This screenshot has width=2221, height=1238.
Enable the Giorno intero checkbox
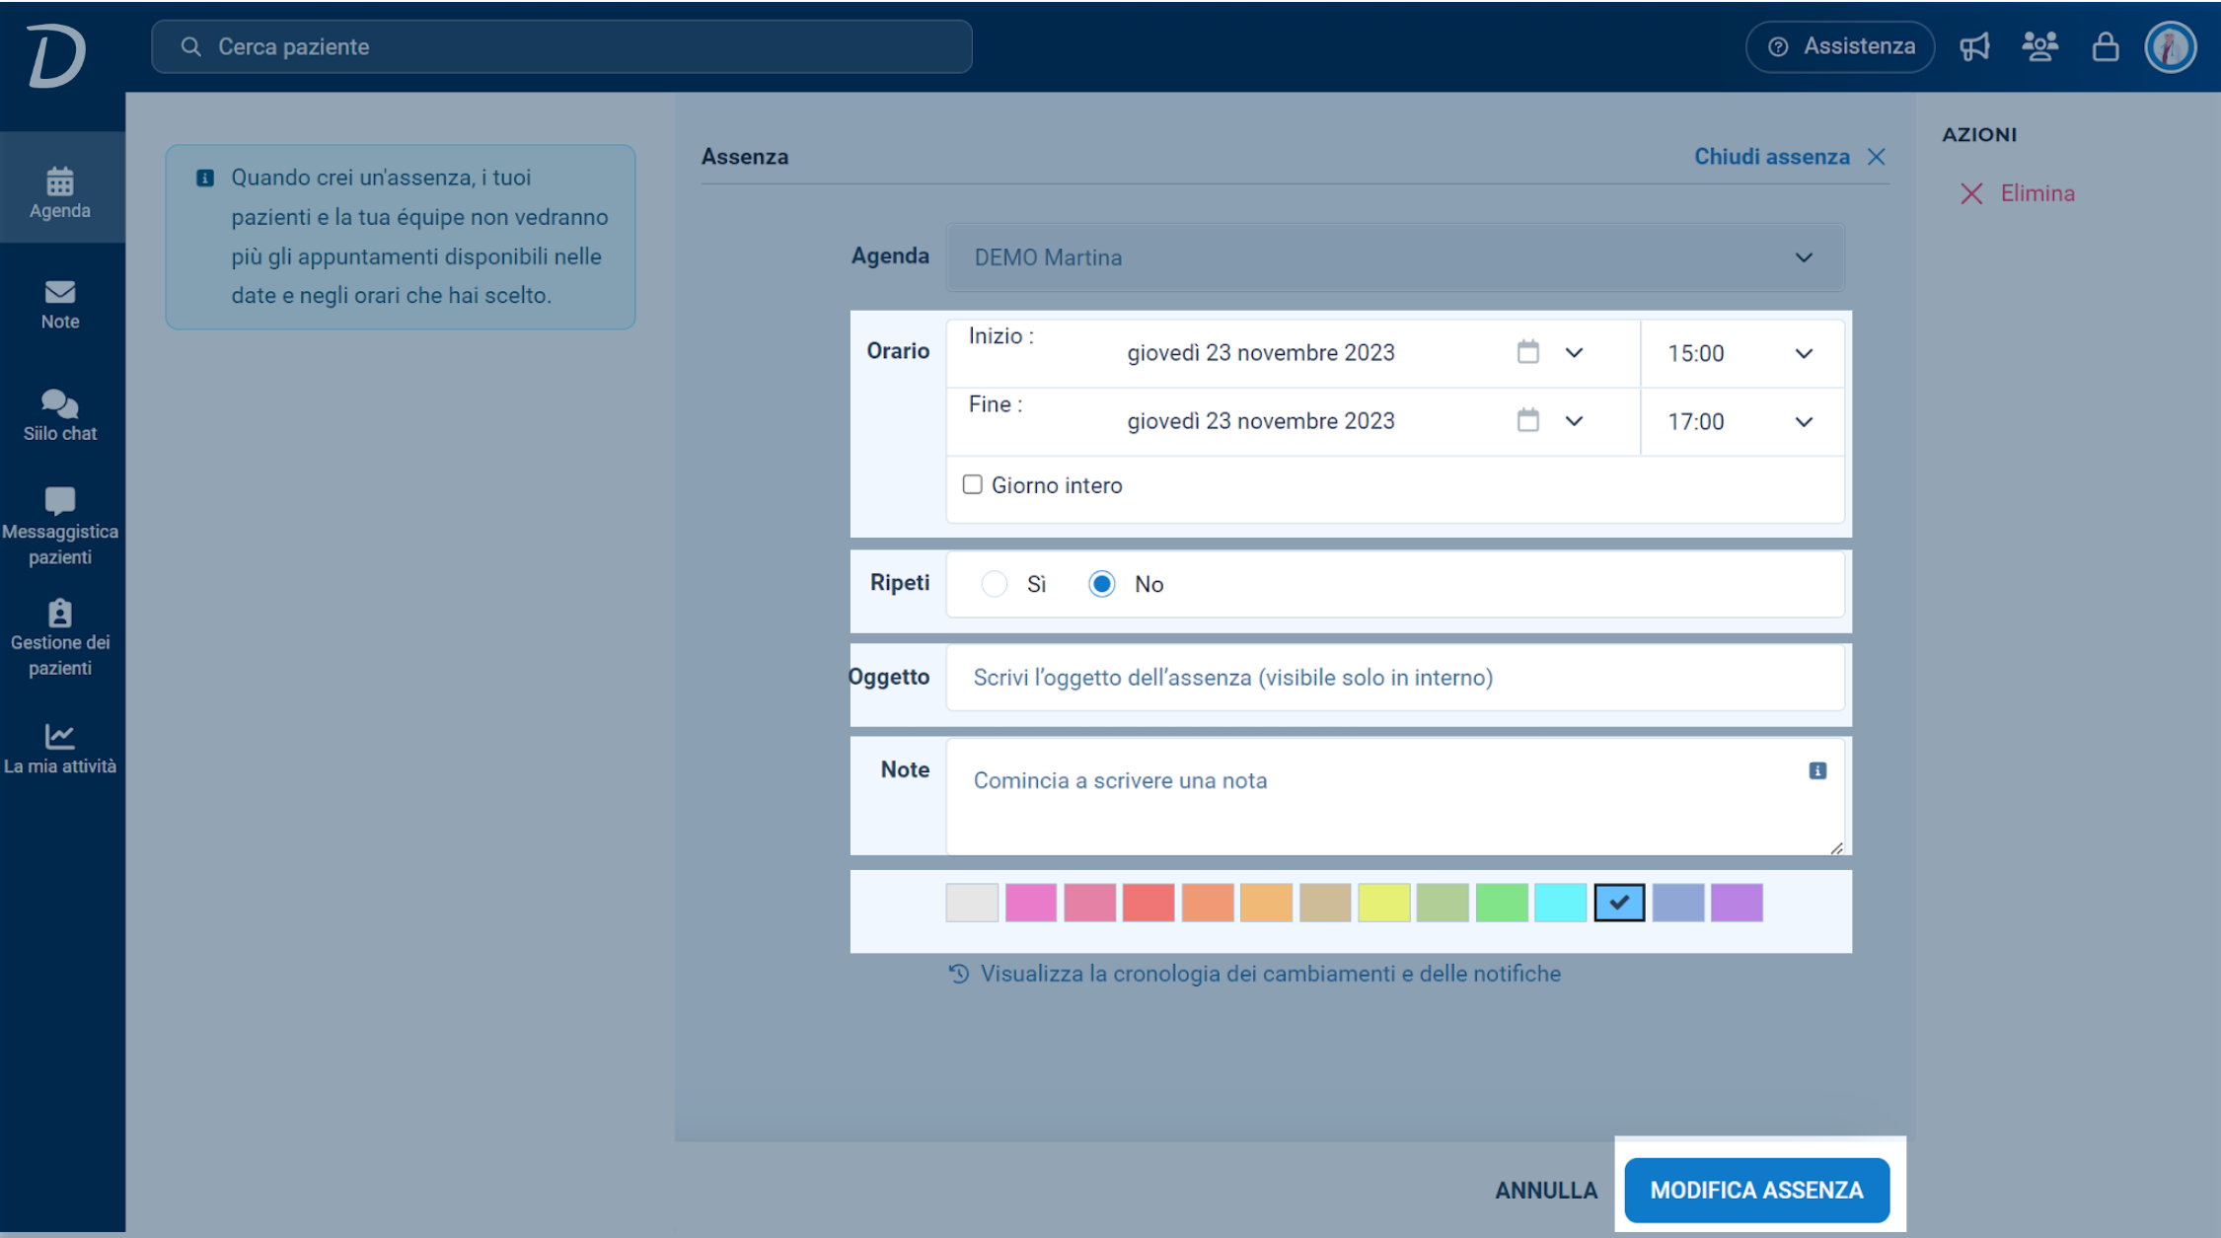973,484
